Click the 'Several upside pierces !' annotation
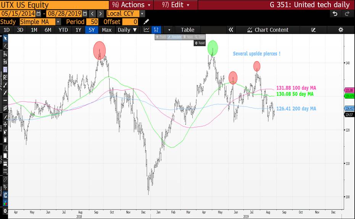The width and height of the screenshot is (355, 219). click(x=257, y=54)
